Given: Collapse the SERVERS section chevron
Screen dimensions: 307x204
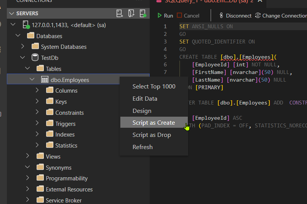Looking at the screenshot, I should [x=12, y=13].
